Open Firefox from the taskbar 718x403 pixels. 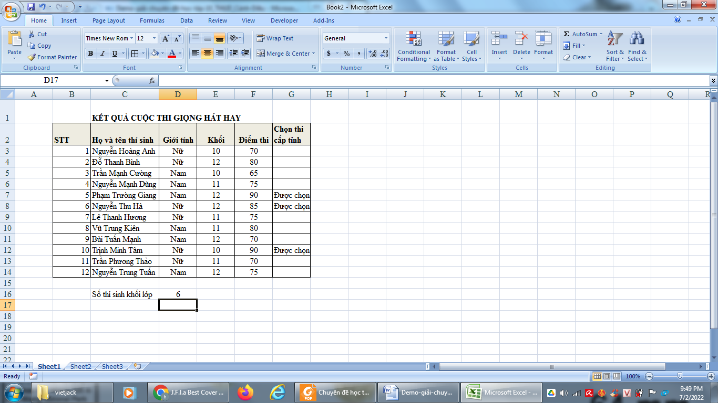pos(245,393)
